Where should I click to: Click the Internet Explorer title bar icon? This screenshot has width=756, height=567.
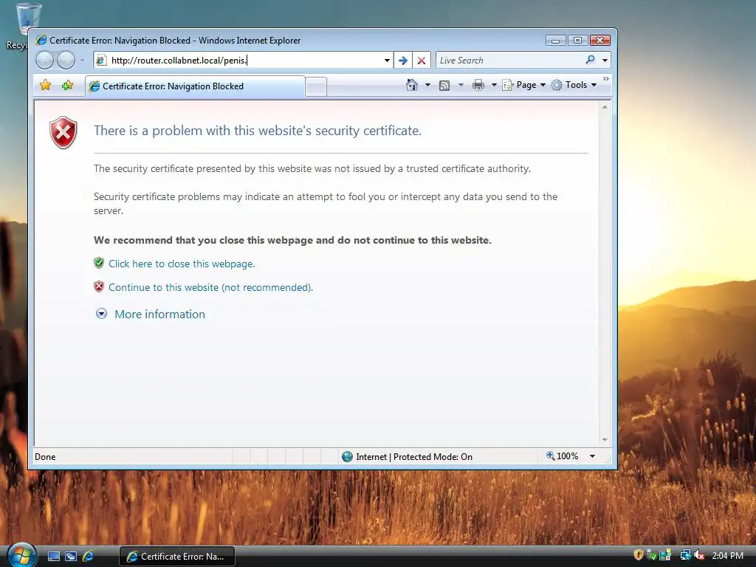(41, 40)
